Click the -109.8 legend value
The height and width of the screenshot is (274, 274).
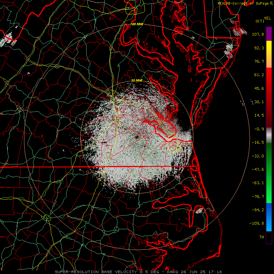click(x=257, y=223)
